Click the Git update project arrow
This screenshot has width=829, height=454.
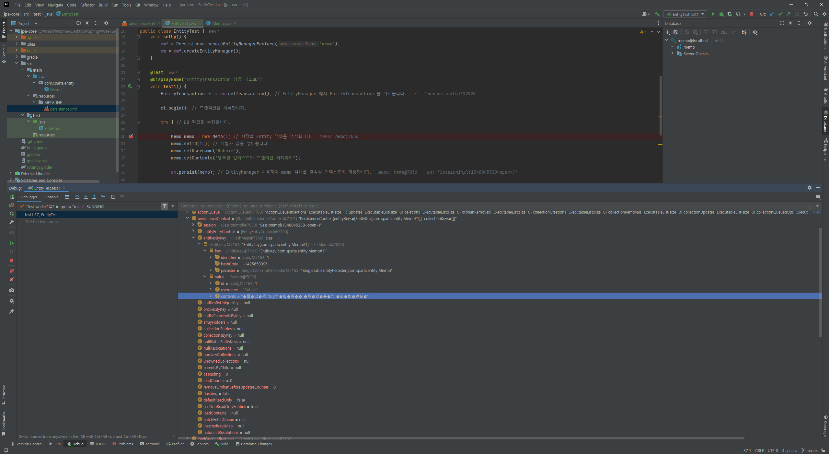(772, 14)
